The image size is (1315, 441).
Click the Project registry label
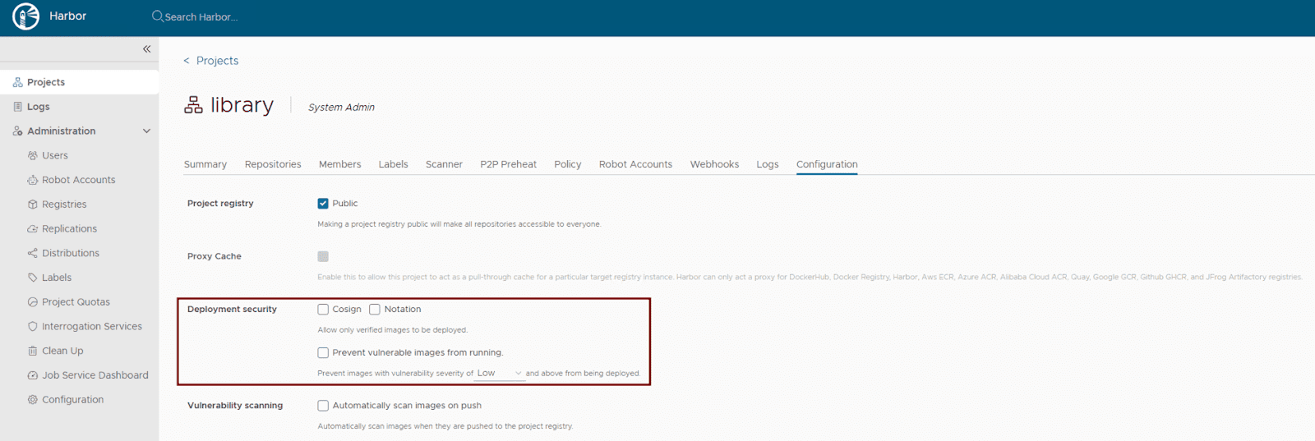click(x=220, y=204)
